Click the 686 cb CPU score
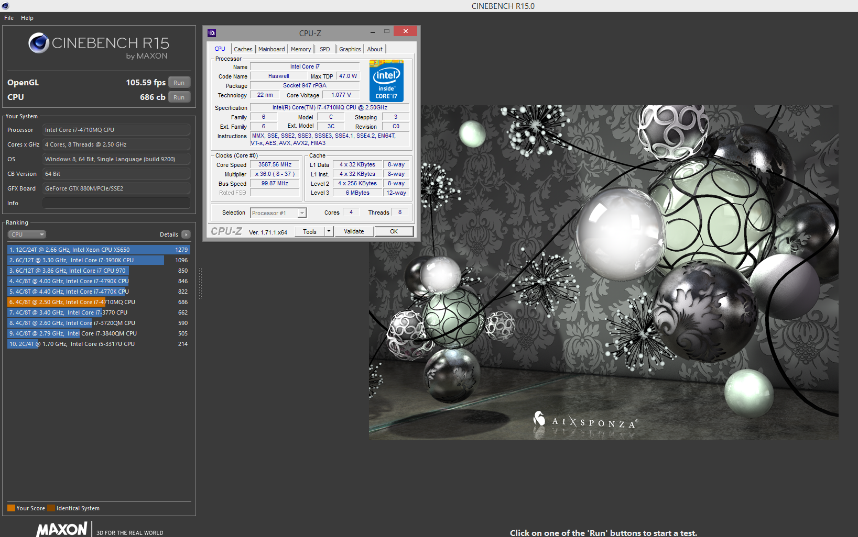858x537 pixels. pyautogui.click(x=153, y=97)
